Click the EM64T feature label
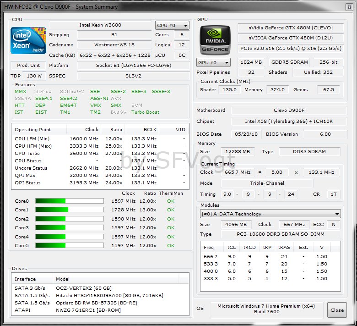 (68, 105)
